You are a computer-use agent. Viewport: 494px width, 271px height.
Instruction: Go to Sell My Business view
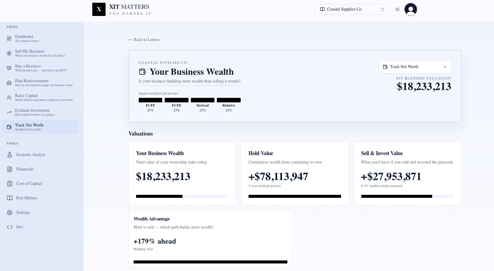40,53
